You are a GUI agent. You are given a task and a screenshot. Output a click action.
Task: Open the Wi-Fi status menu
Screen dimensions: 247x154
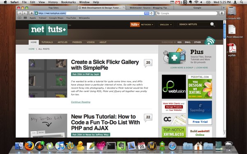(x=196, y=2)
